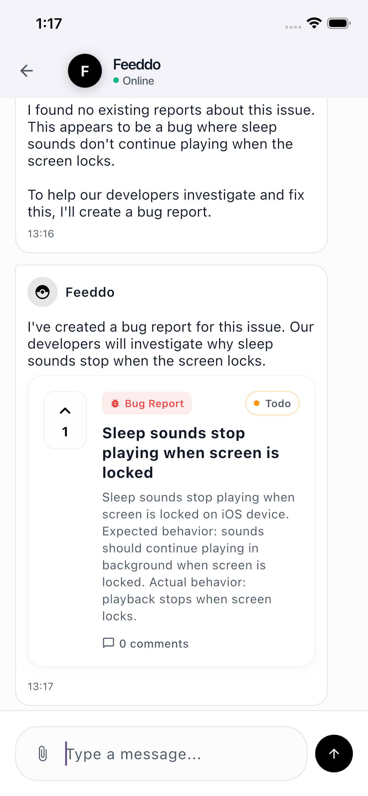Open the Feeddo profile avatar
The height and width of the screenshot is (796, 368).
point(85,71)
